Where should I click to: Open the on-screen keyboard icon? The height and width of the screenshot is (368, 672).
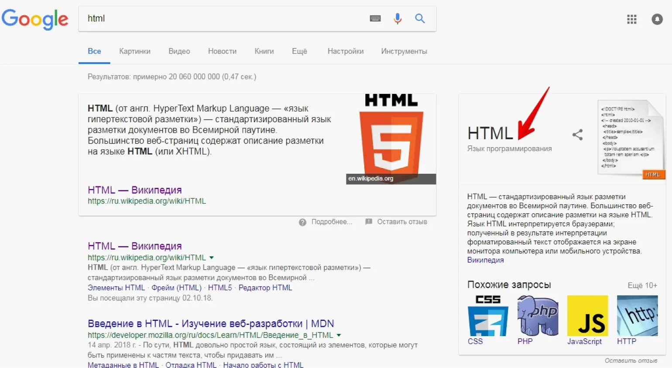375,18
